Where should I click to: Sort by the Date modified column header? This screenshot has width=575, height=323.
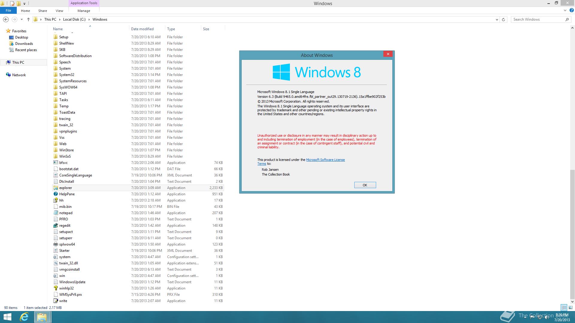(x=142, y=29)
